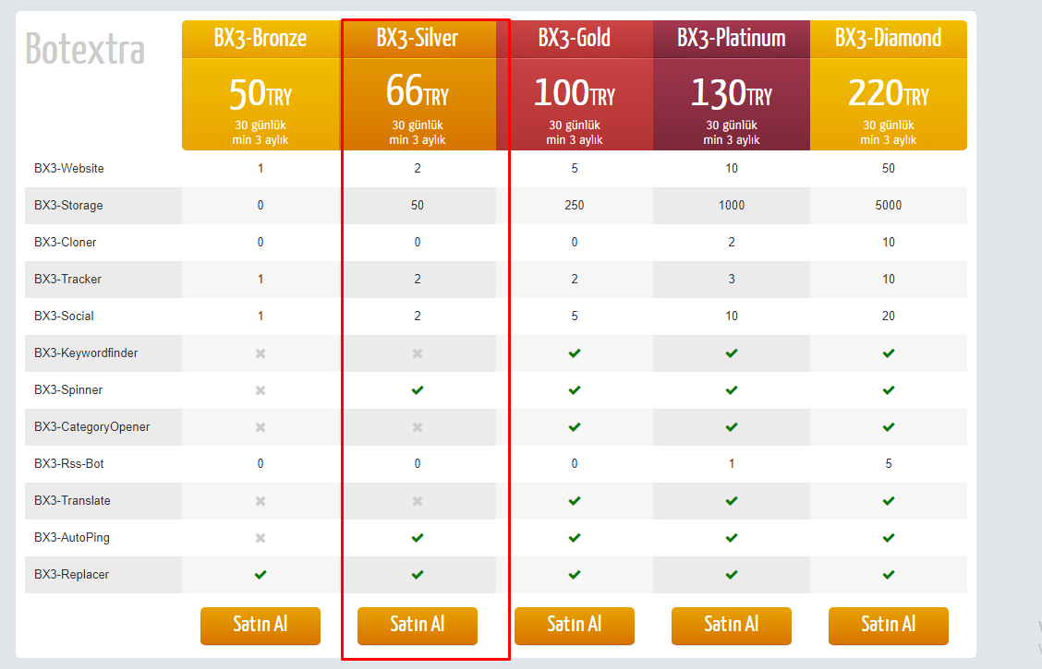Click gray X for BX3-Keywordfinder in Bronze column

[x=260, y=353]
